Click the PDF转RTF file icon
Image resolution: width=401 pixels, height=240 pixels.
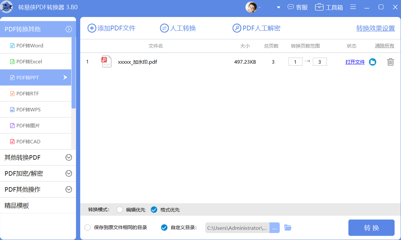point(12,94)
